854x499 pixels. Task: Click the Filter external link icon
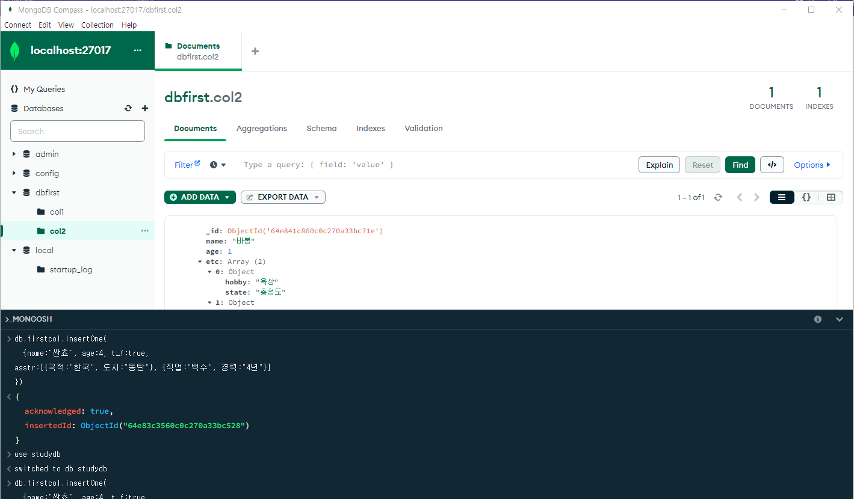pos(197,163)
